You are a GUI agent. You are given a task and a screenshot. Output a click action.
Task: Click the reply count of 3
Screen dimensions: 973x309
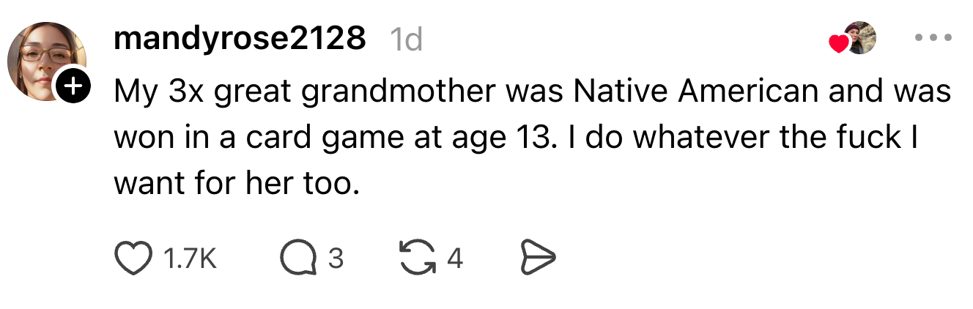click(x=336, y=258)
